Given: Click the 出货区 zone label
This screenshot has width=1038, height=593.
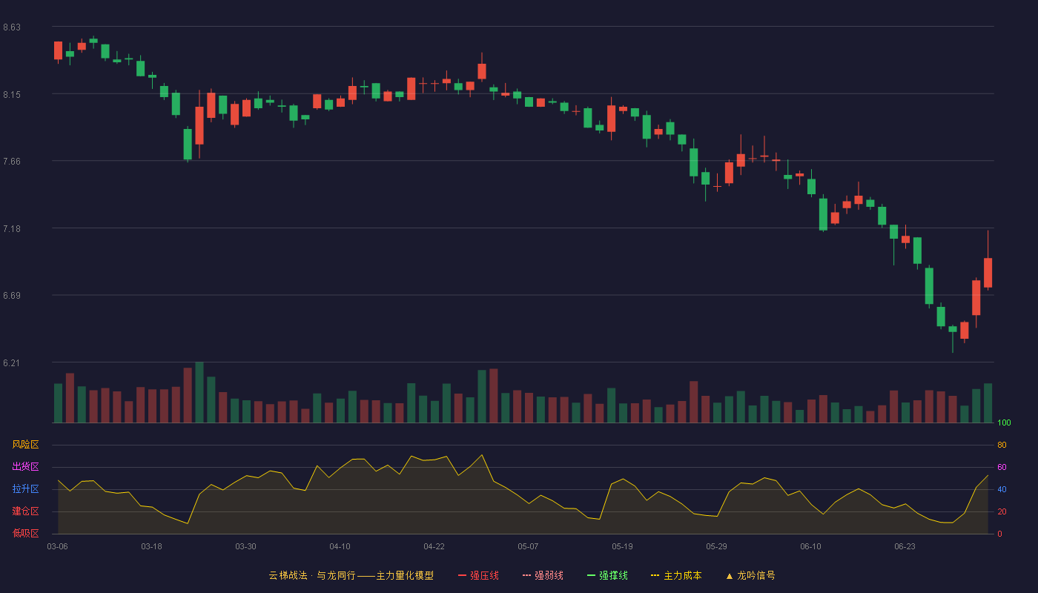Looking at the screenshot, I should coord(25,467).
